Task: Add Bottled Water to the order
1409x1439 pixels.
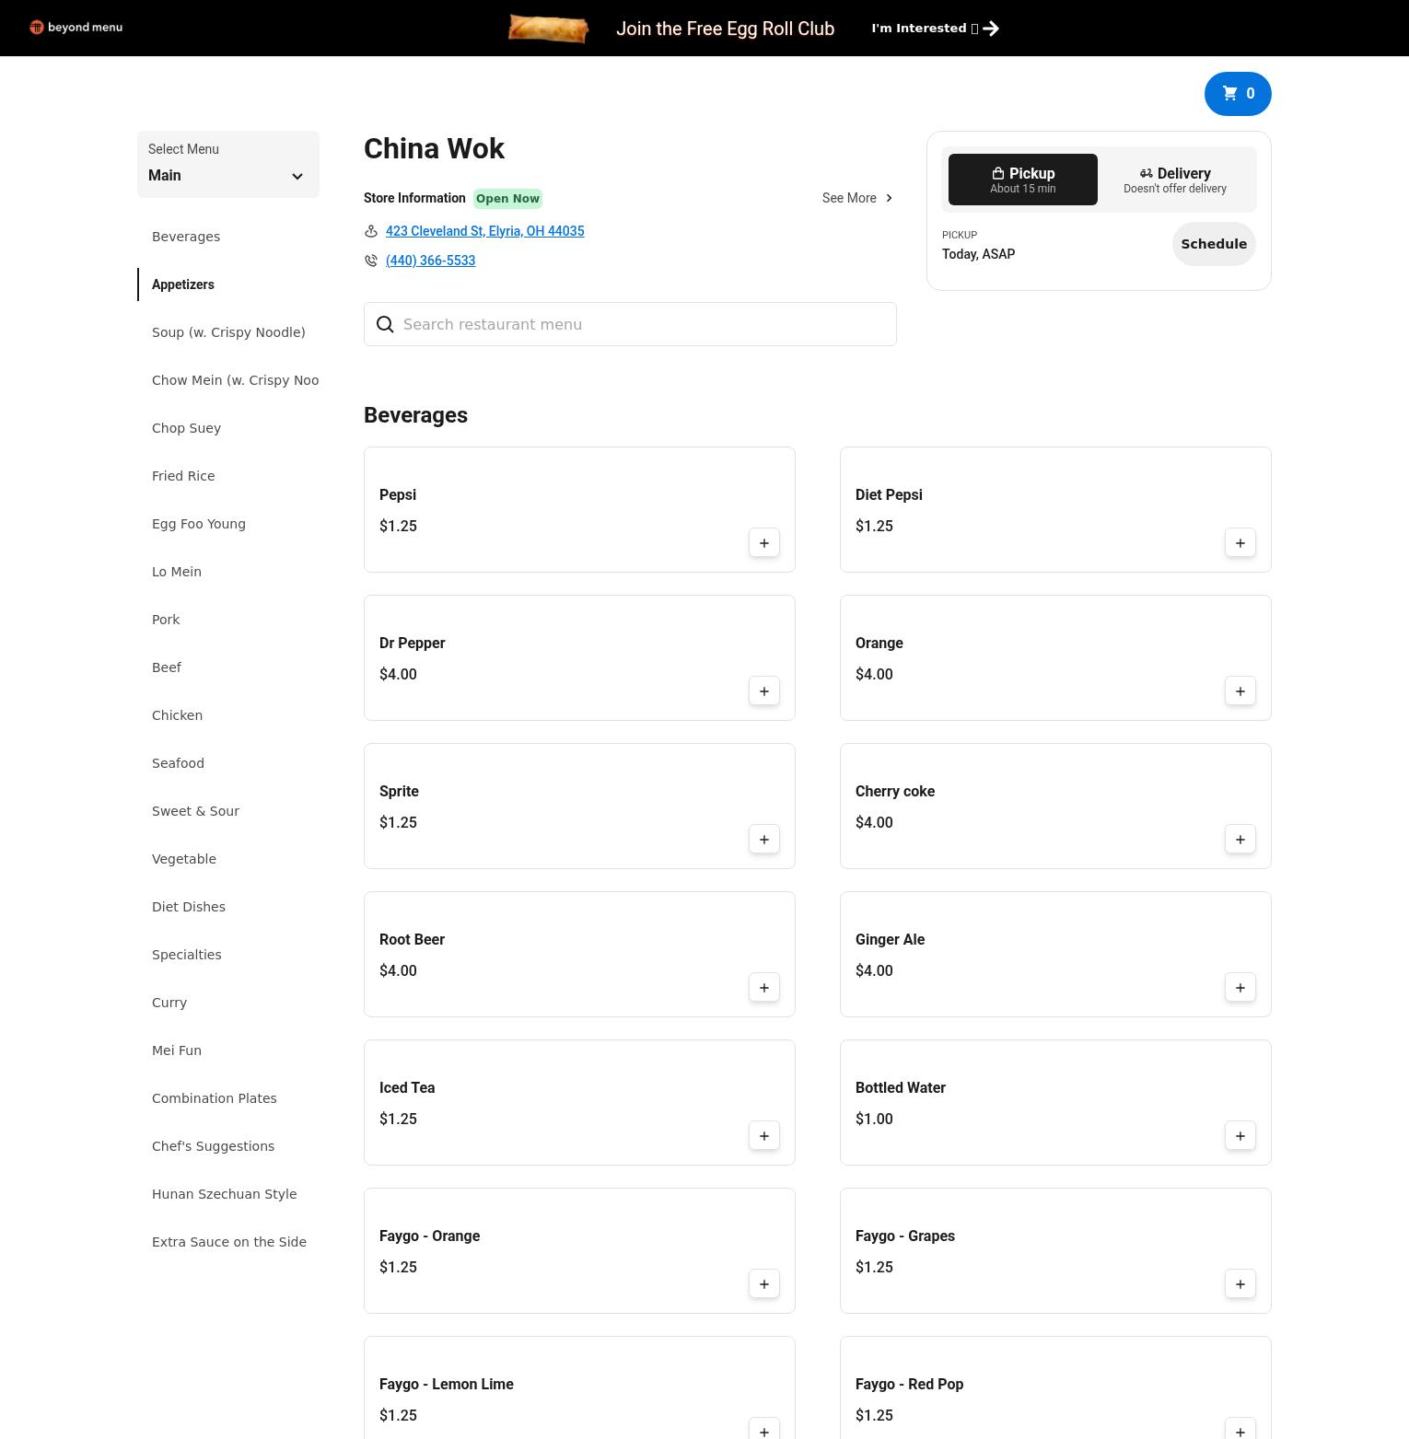Action: click(1240, 1136)
